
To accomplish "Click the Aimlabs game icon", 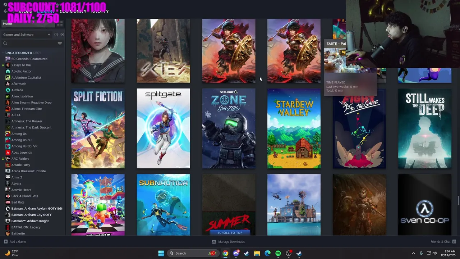I will point(8,90).
